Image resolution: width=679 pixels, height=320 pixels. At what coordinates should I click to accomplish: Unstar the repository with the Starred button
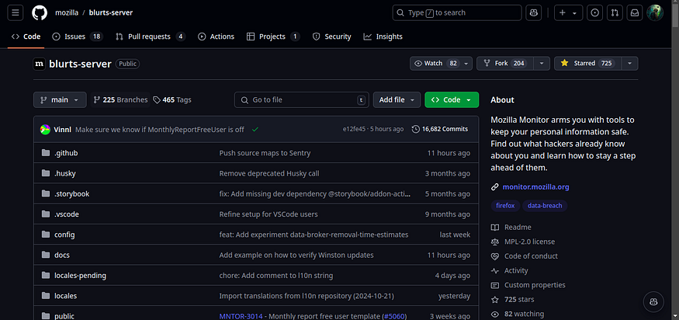coord(587,64)
